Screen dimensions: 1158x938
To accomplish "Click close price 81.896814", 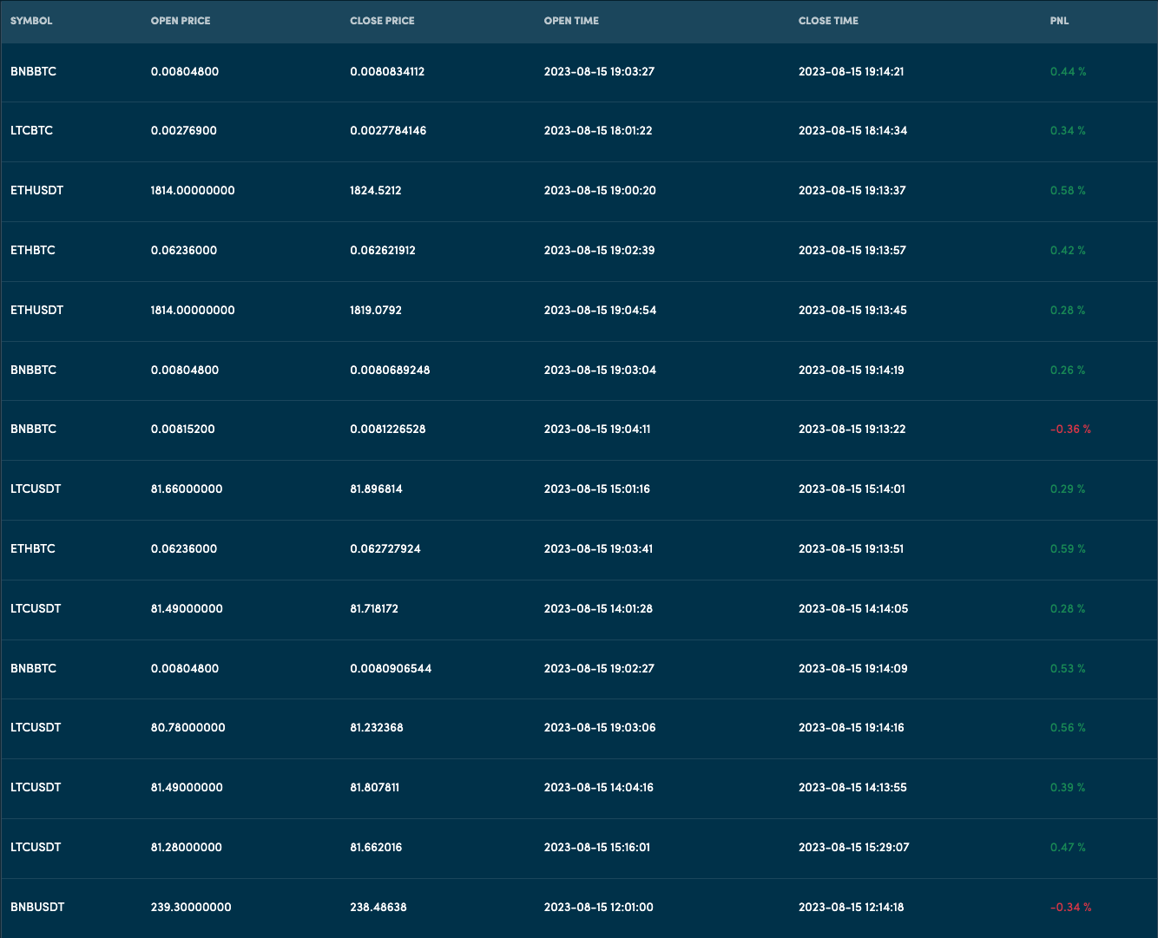I will point(376,489).
